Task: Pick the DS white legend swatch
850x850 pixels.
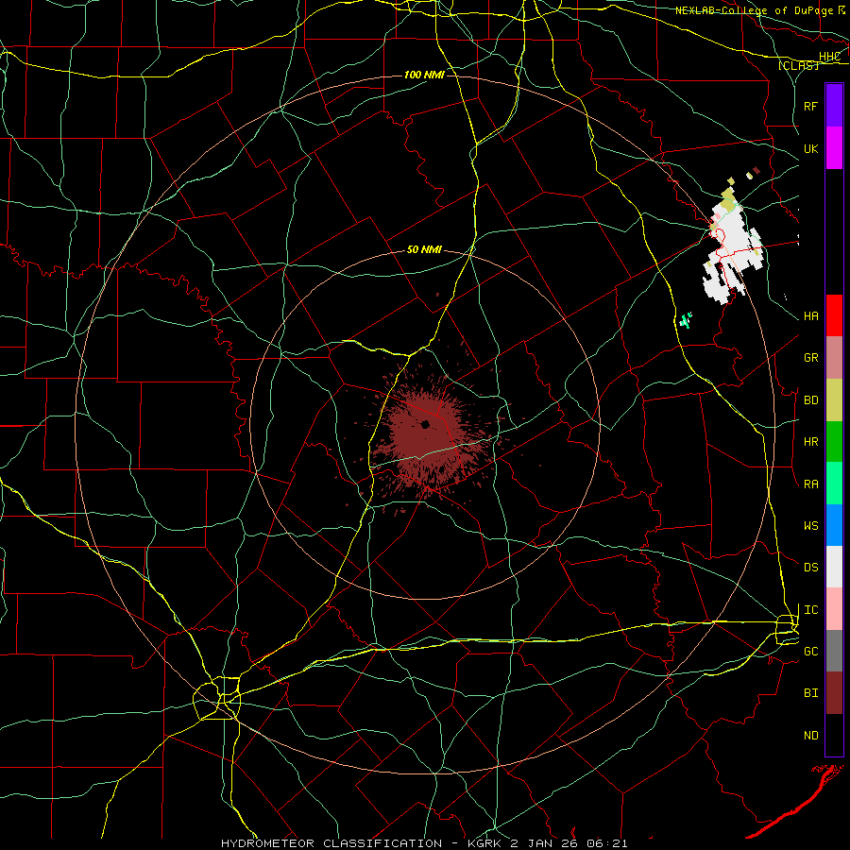Action: click(x=834, y=567)
